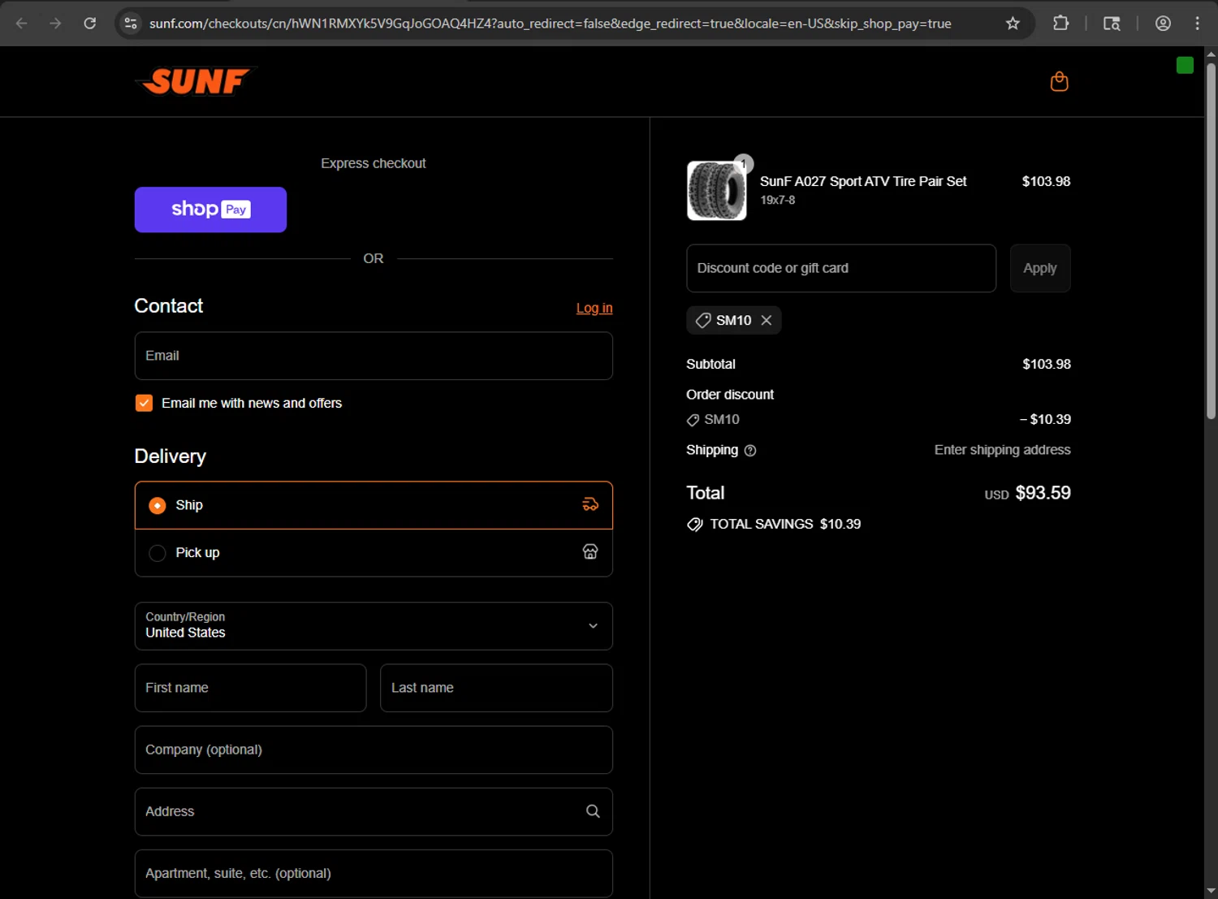The width and height of the screenshot is (1218, 899).
Task: Apply the discount code
Action: coord(1040,268)
